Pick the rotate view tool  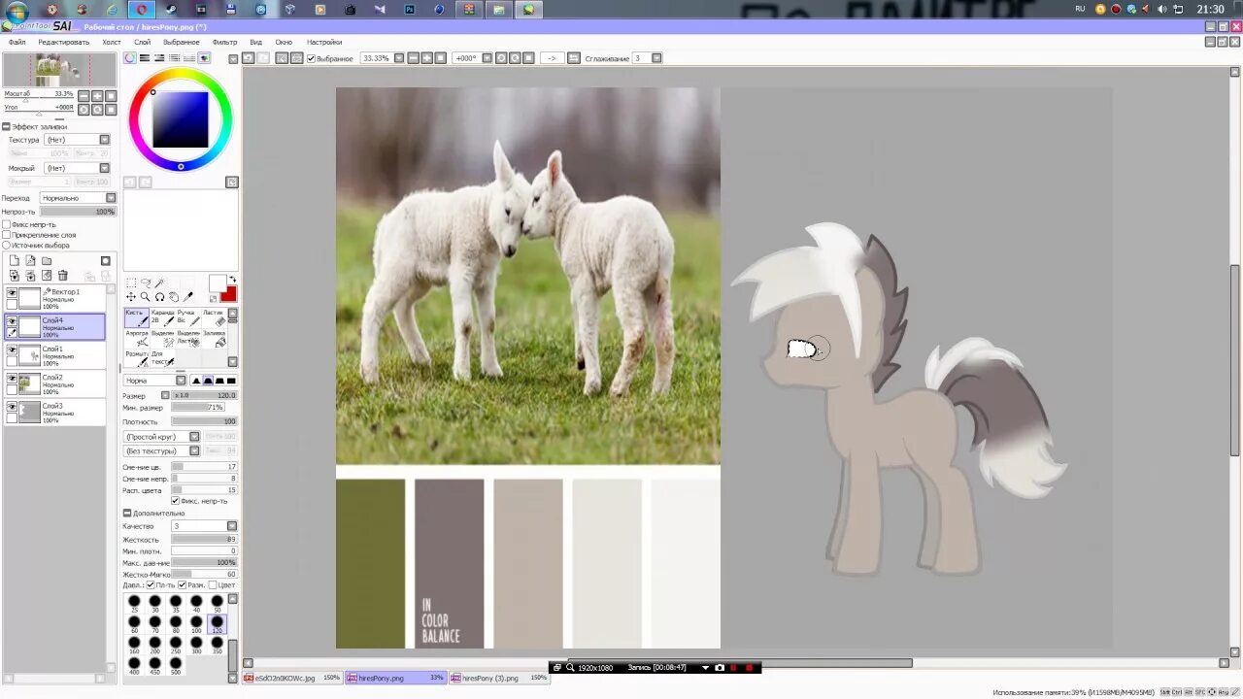click(x=159, y=297)
